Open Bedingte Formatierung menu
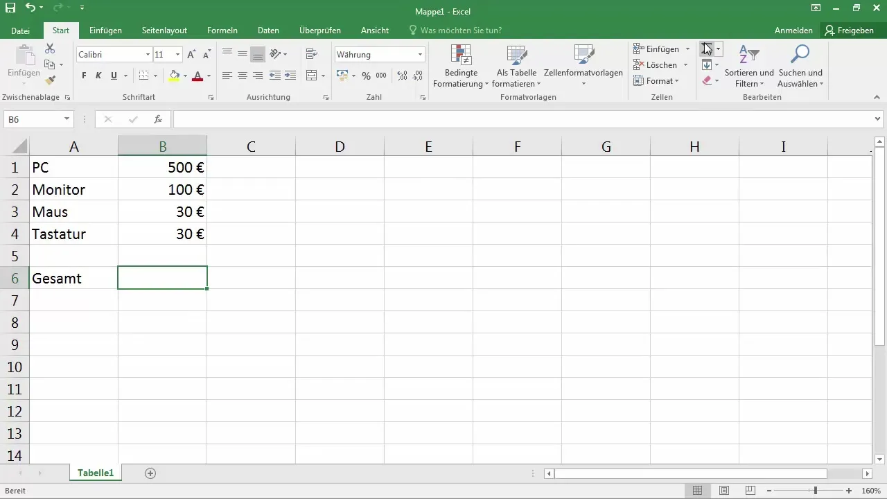Viewport: 887px width, 499px height. pyautogui.click(x=461, y=66)
